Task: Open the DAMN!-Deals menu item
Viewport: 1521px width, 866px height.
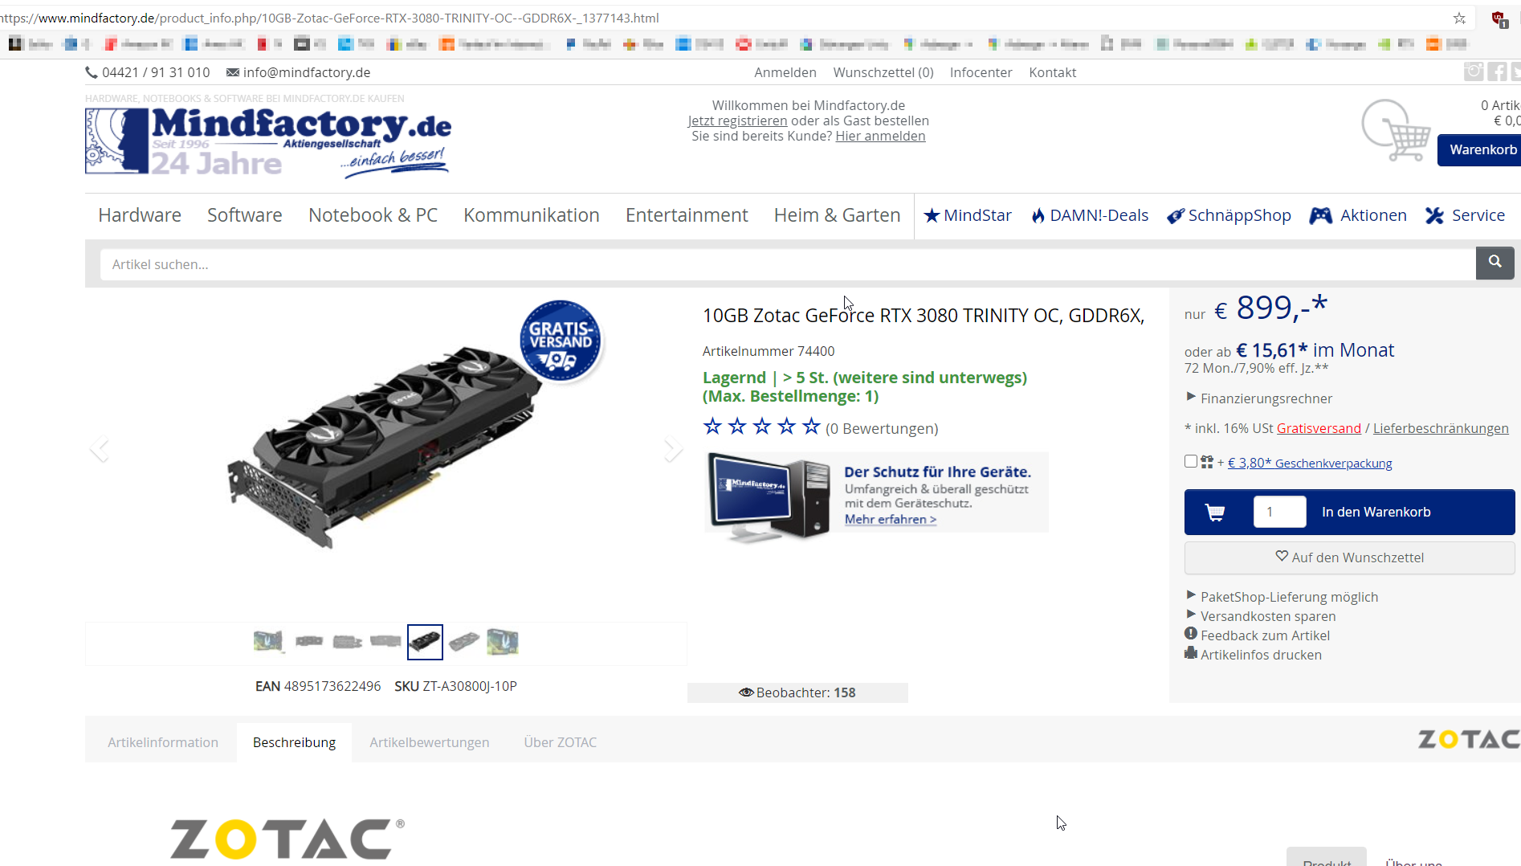Action: [x=1090, y=215]
